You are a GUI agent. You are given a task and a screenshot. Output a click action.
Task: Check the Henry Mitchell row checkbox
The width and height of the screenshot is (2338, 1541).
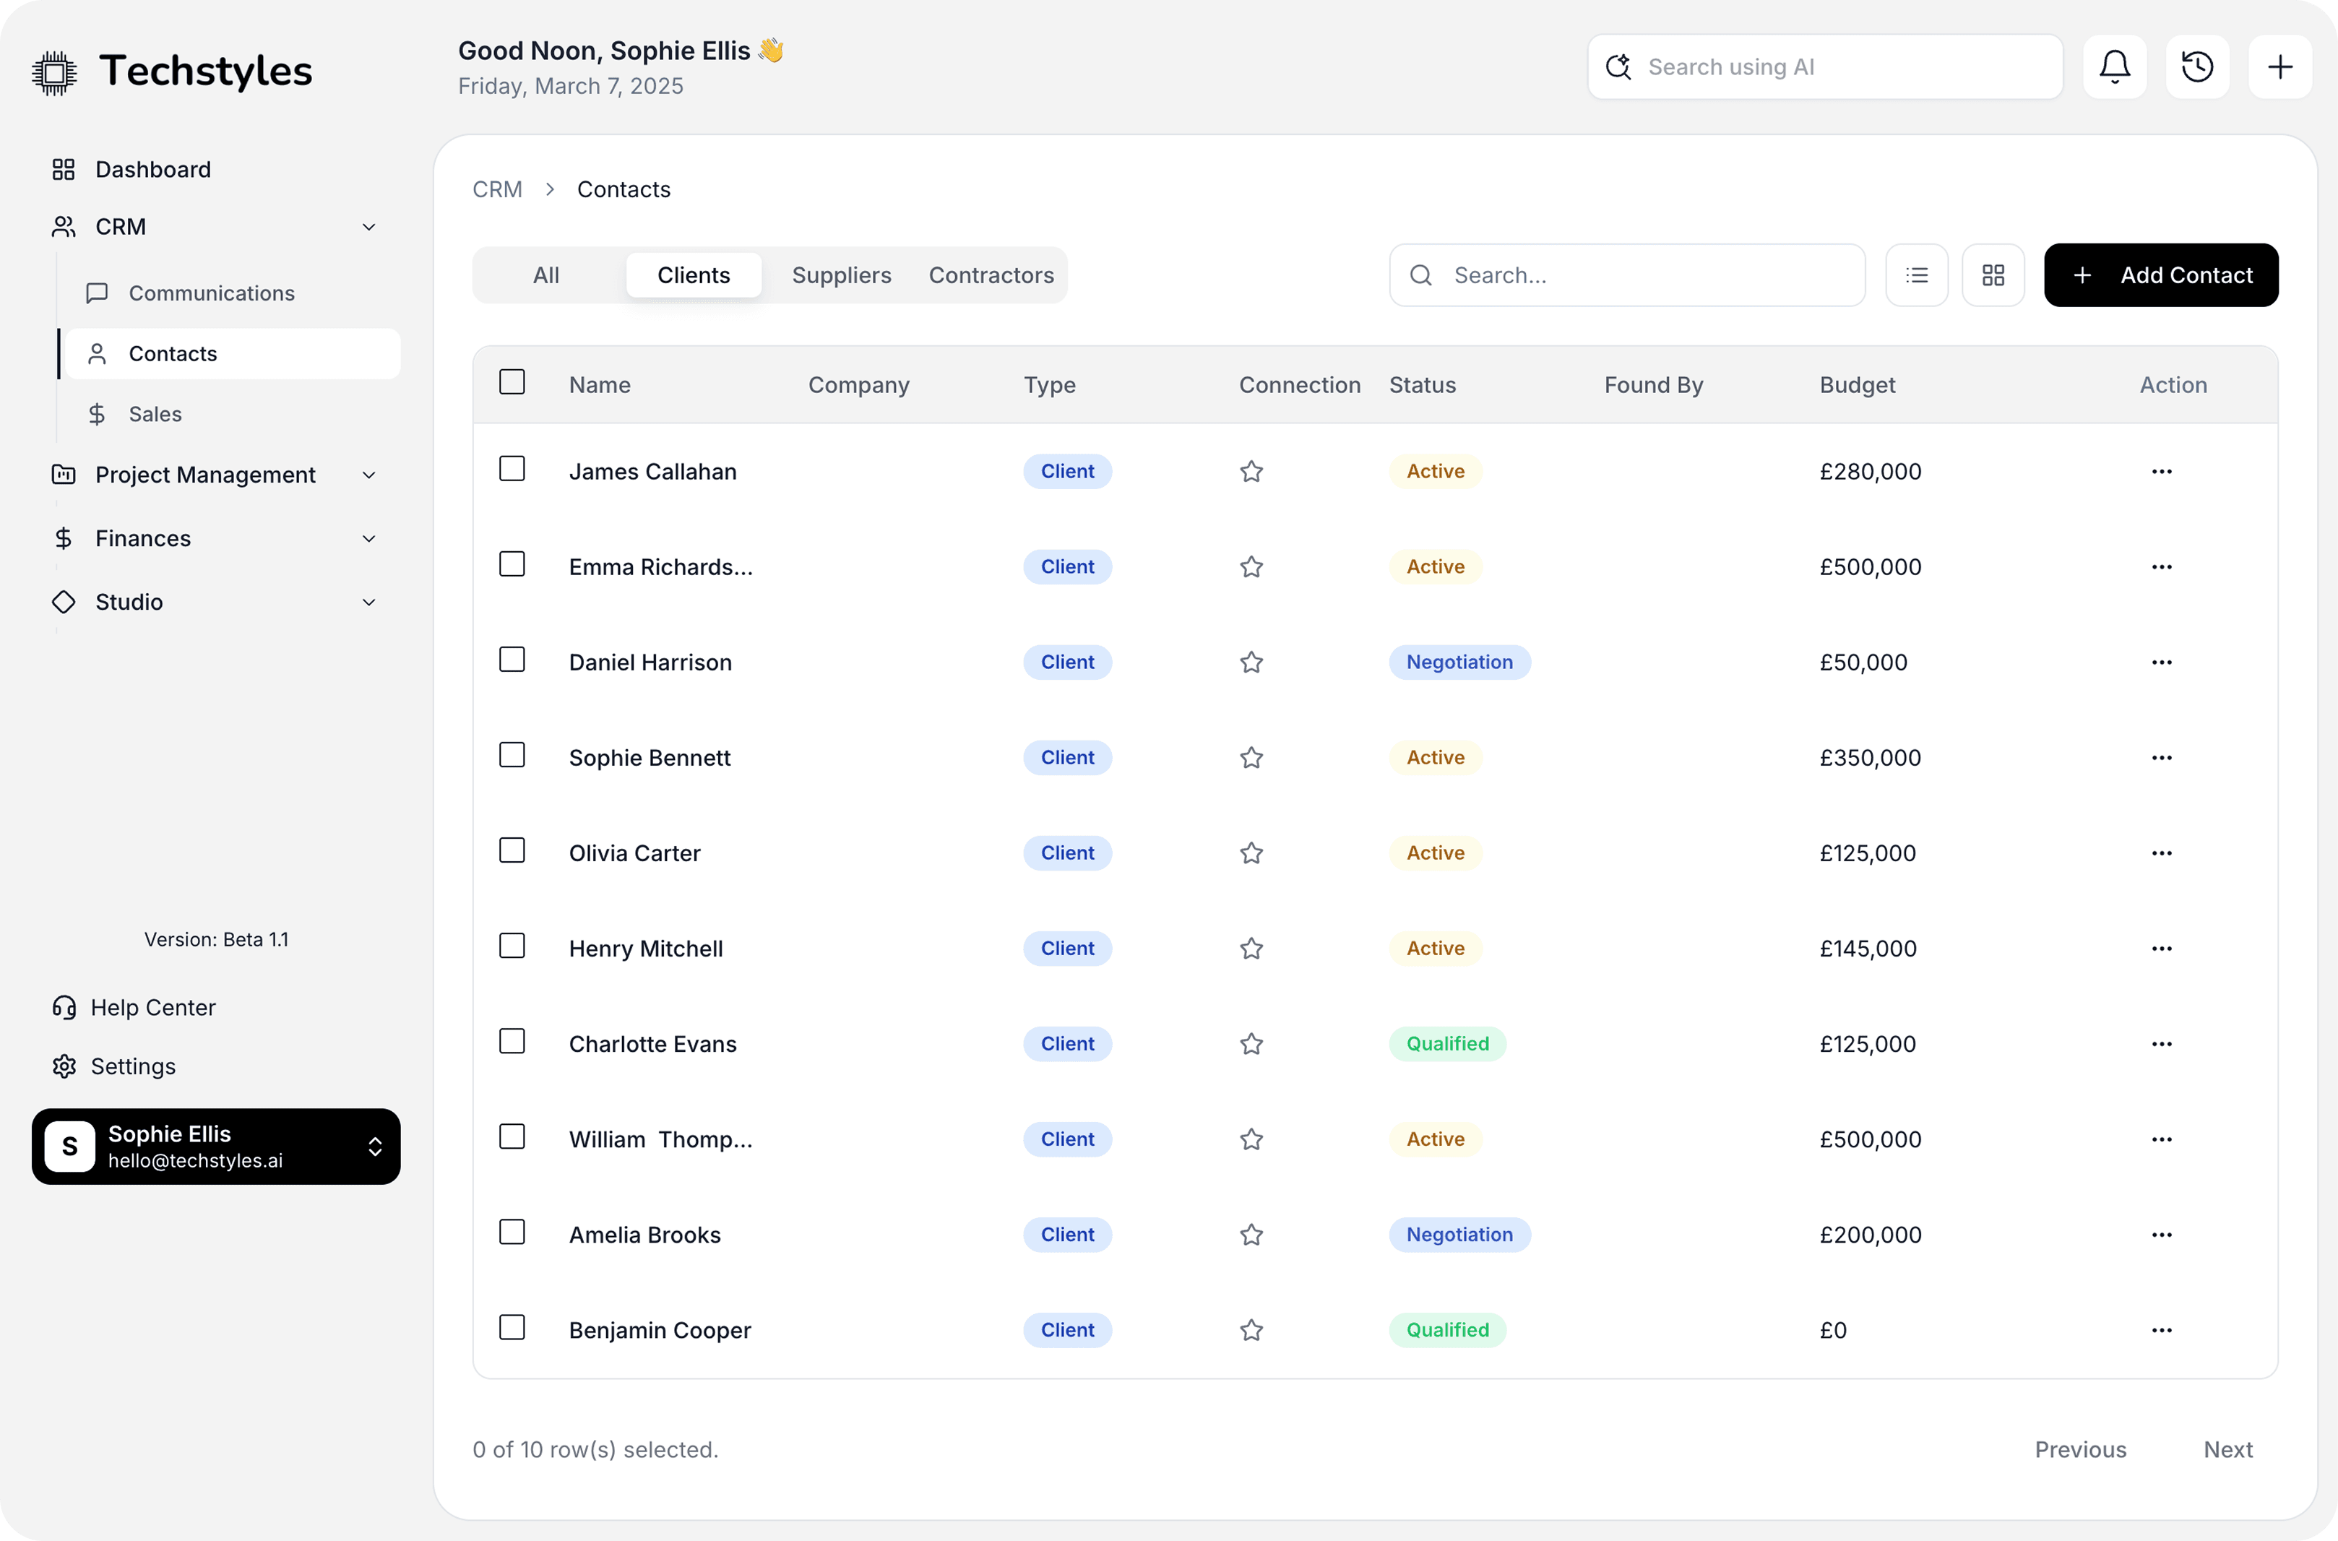(512, 946)
